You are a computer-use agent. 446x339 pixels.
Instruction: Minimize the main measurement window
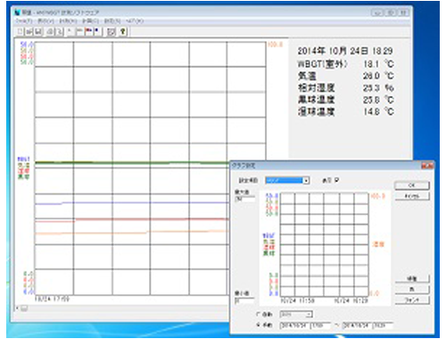coord(377,12)
